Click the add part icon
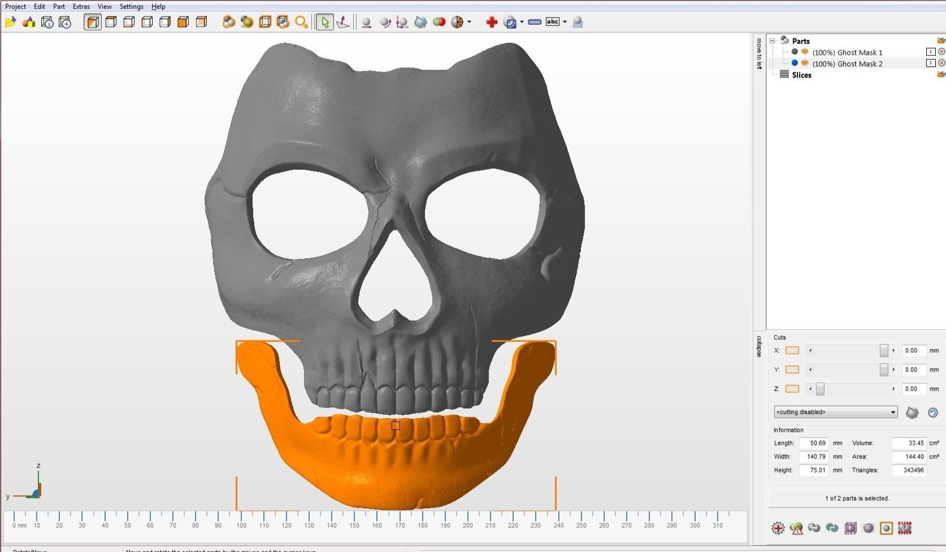Screen dimensions: 946x552 (x=28, y=22)
